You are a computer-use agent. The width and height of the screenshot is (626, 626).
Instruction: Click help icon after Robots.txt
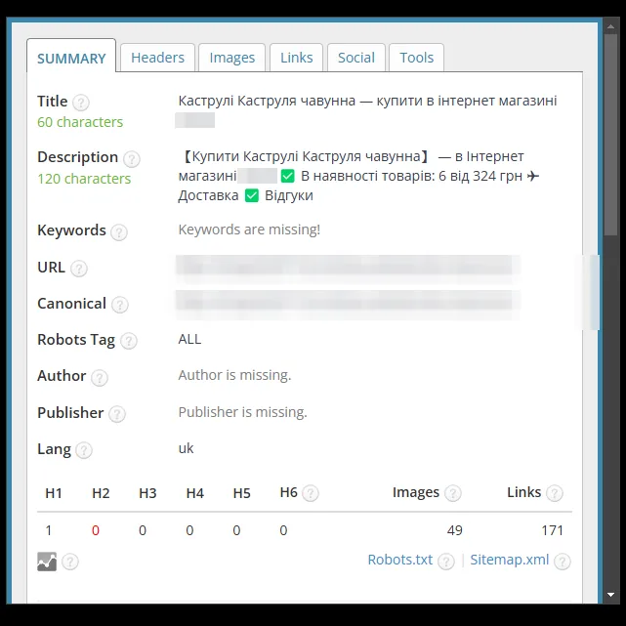click(446, 562)
